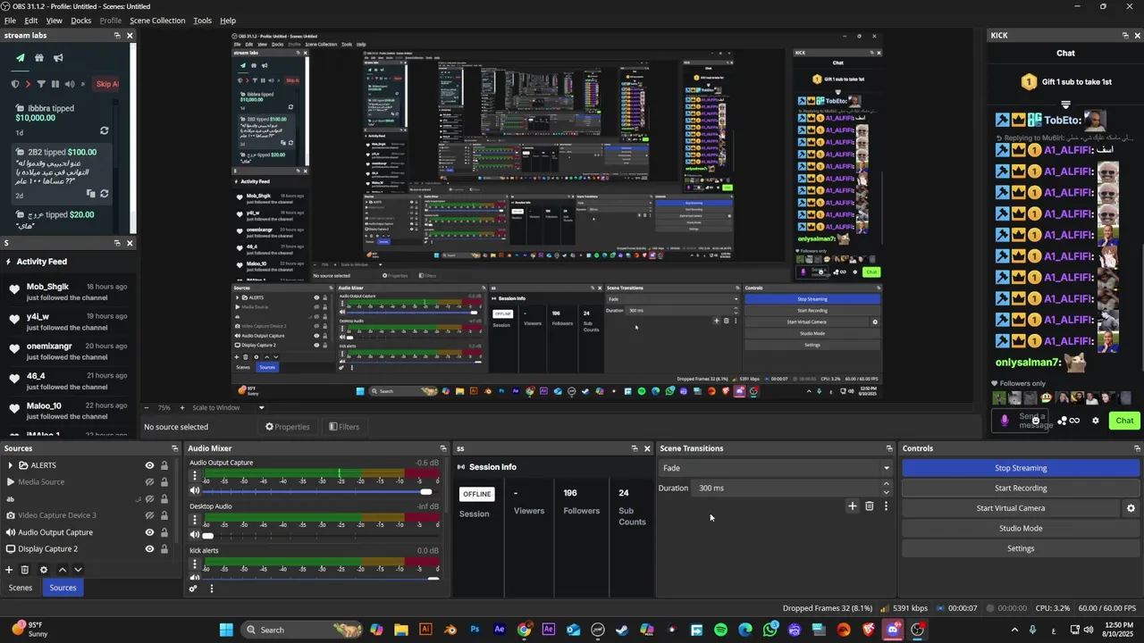Viewport: 1144px width, 643px height.
Task: Show the Video Capture Device 3 source
Action: (x=149, y=515)
